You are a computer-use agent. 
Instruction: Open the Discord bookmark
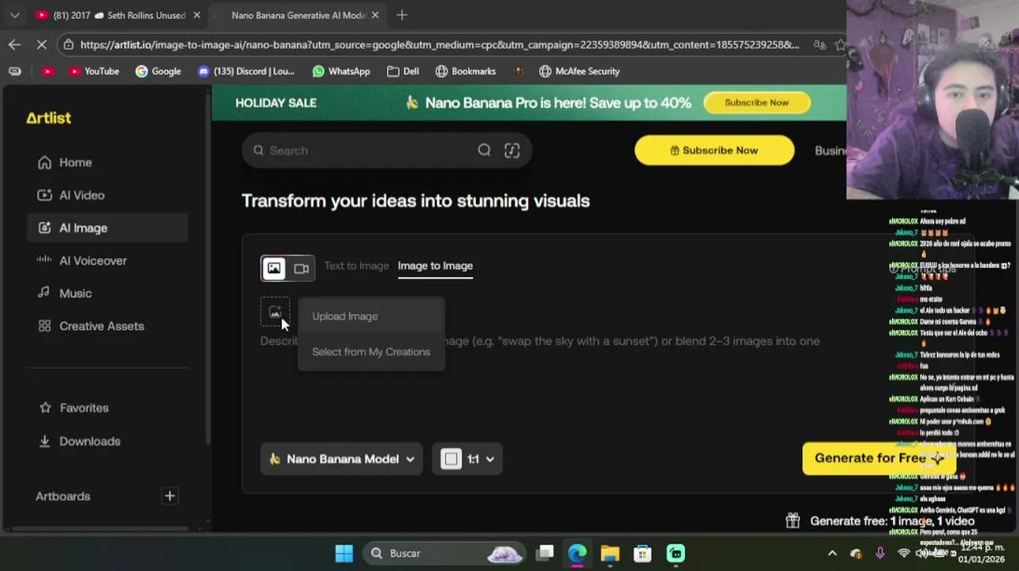click(245, 71)
